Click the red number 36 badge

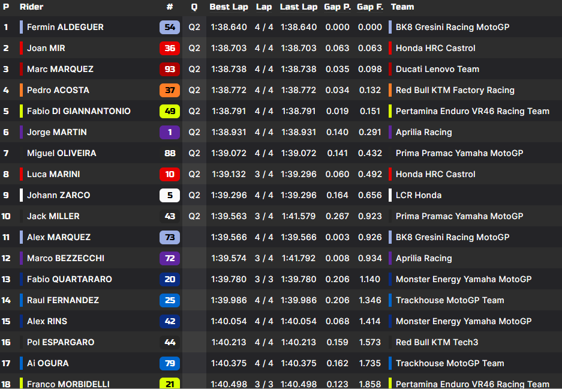click(x=170, y=48)
